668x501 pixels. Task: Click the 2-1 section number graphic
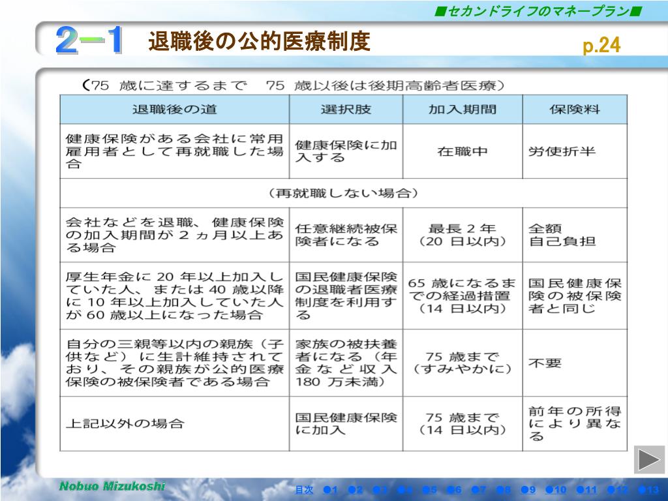point(89,40)
